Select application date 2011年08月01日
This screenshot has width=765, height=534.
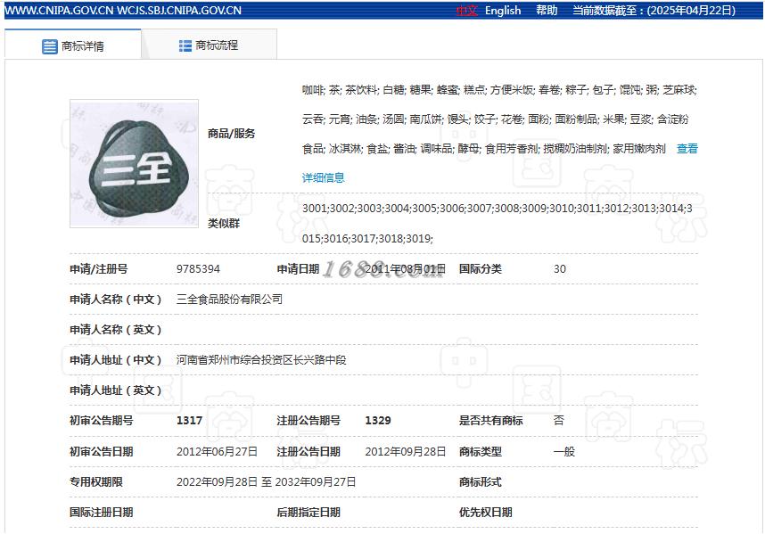405,268
